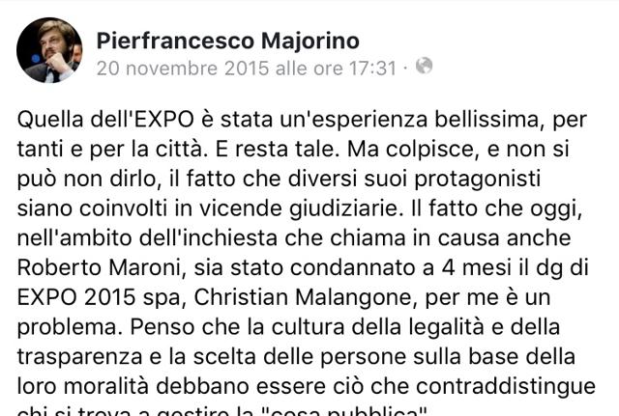Click the first name Pierfrancesco in header
619x416 pixels.
(x=175, y=41)
